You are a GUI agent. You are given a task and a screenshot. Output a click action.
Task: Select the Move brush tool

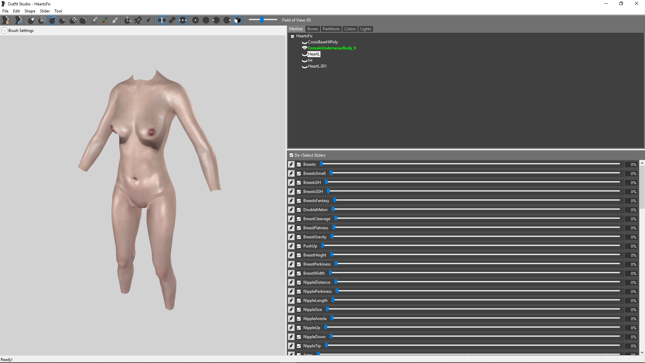point(73,20)
